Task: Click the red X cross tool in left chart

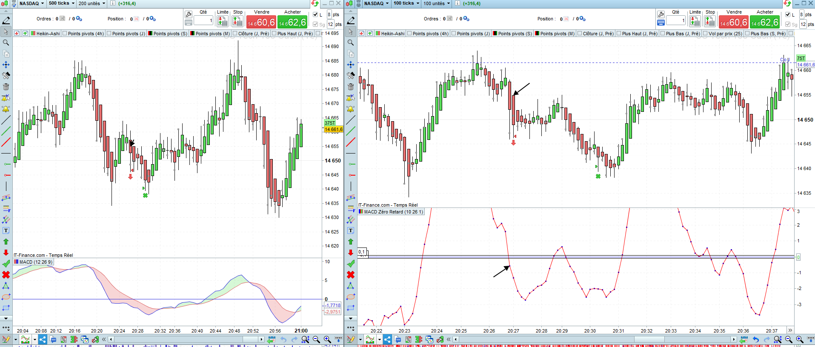Action: click(6, 275)
